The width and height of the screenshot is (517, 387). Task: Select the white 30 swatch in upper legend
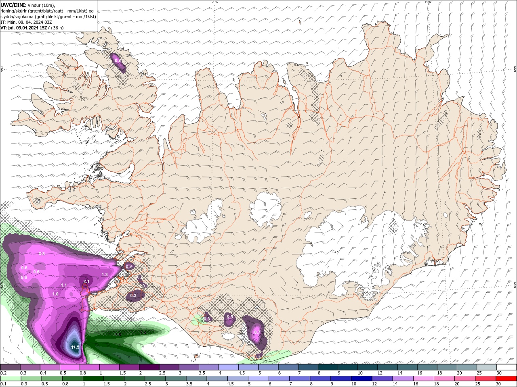[506, 367]
